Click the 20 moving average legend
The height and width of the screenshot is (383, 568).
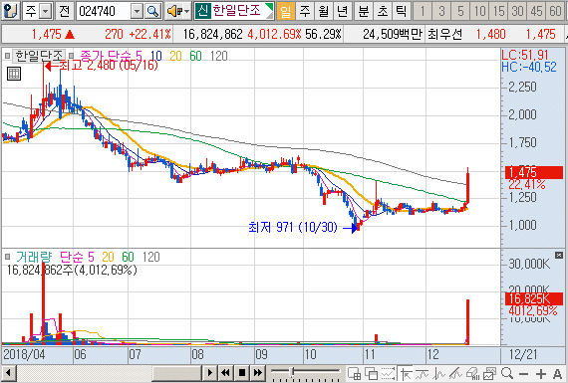pos(175,56)
